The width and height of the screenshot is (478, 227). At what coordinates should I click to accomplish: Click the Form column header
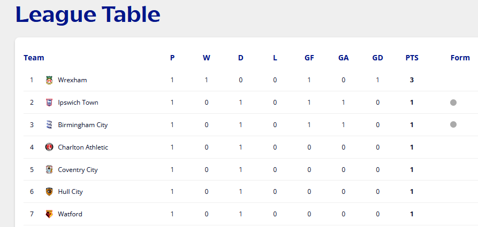460,58
